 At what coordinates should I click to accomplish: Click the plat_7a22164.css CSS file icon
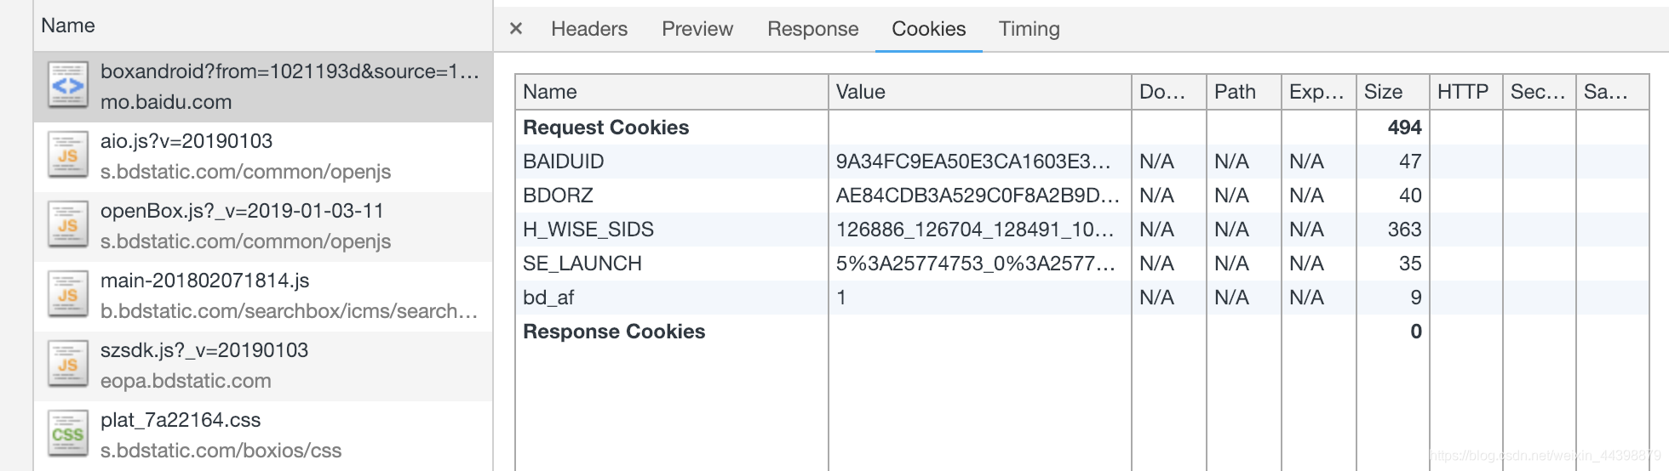[67, 434]
